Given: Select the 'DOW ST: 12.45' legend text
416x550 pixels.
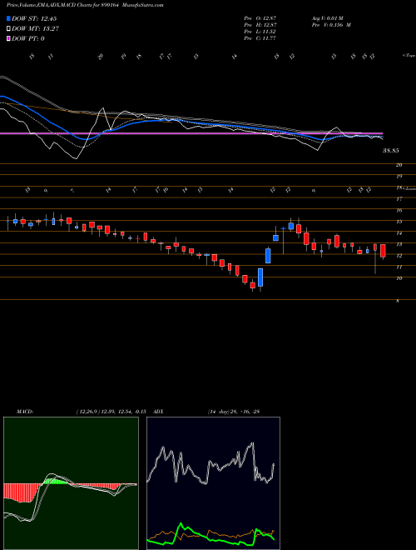Looking at the screenshot, I should 34,18.
